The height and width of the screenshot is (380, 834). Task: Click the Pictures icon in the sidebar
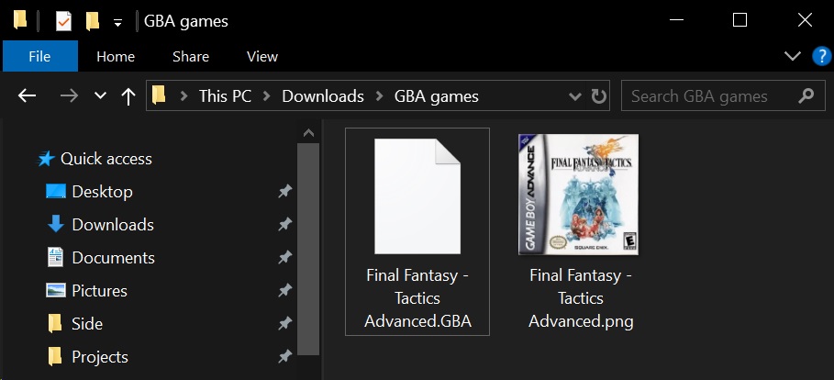click(56, 290)
